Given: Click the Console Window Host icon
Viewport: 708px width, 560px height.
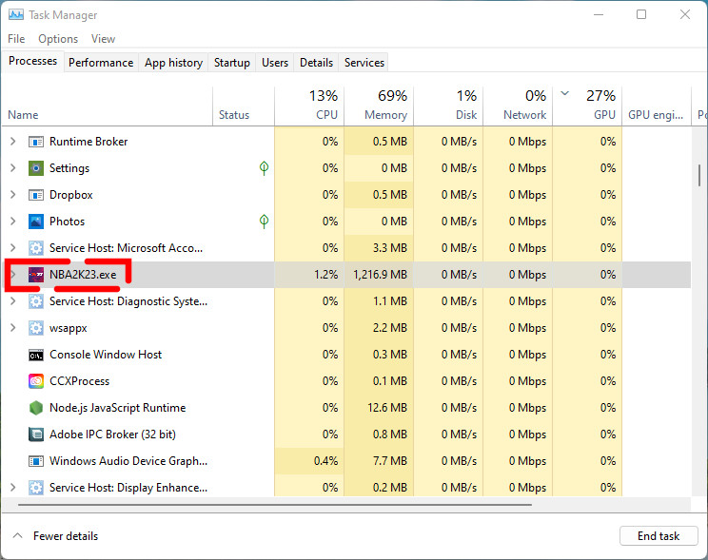Looking at the screenshot, I should tap(36, 356).
